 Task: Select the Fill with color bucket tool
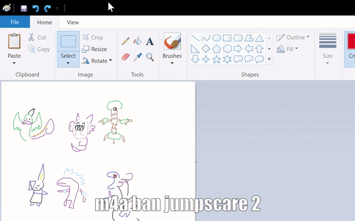(137, 41)
